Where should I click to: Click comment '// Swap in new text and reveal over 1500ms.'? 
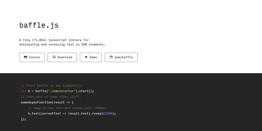pyautogui.click(x=67, y=108)
